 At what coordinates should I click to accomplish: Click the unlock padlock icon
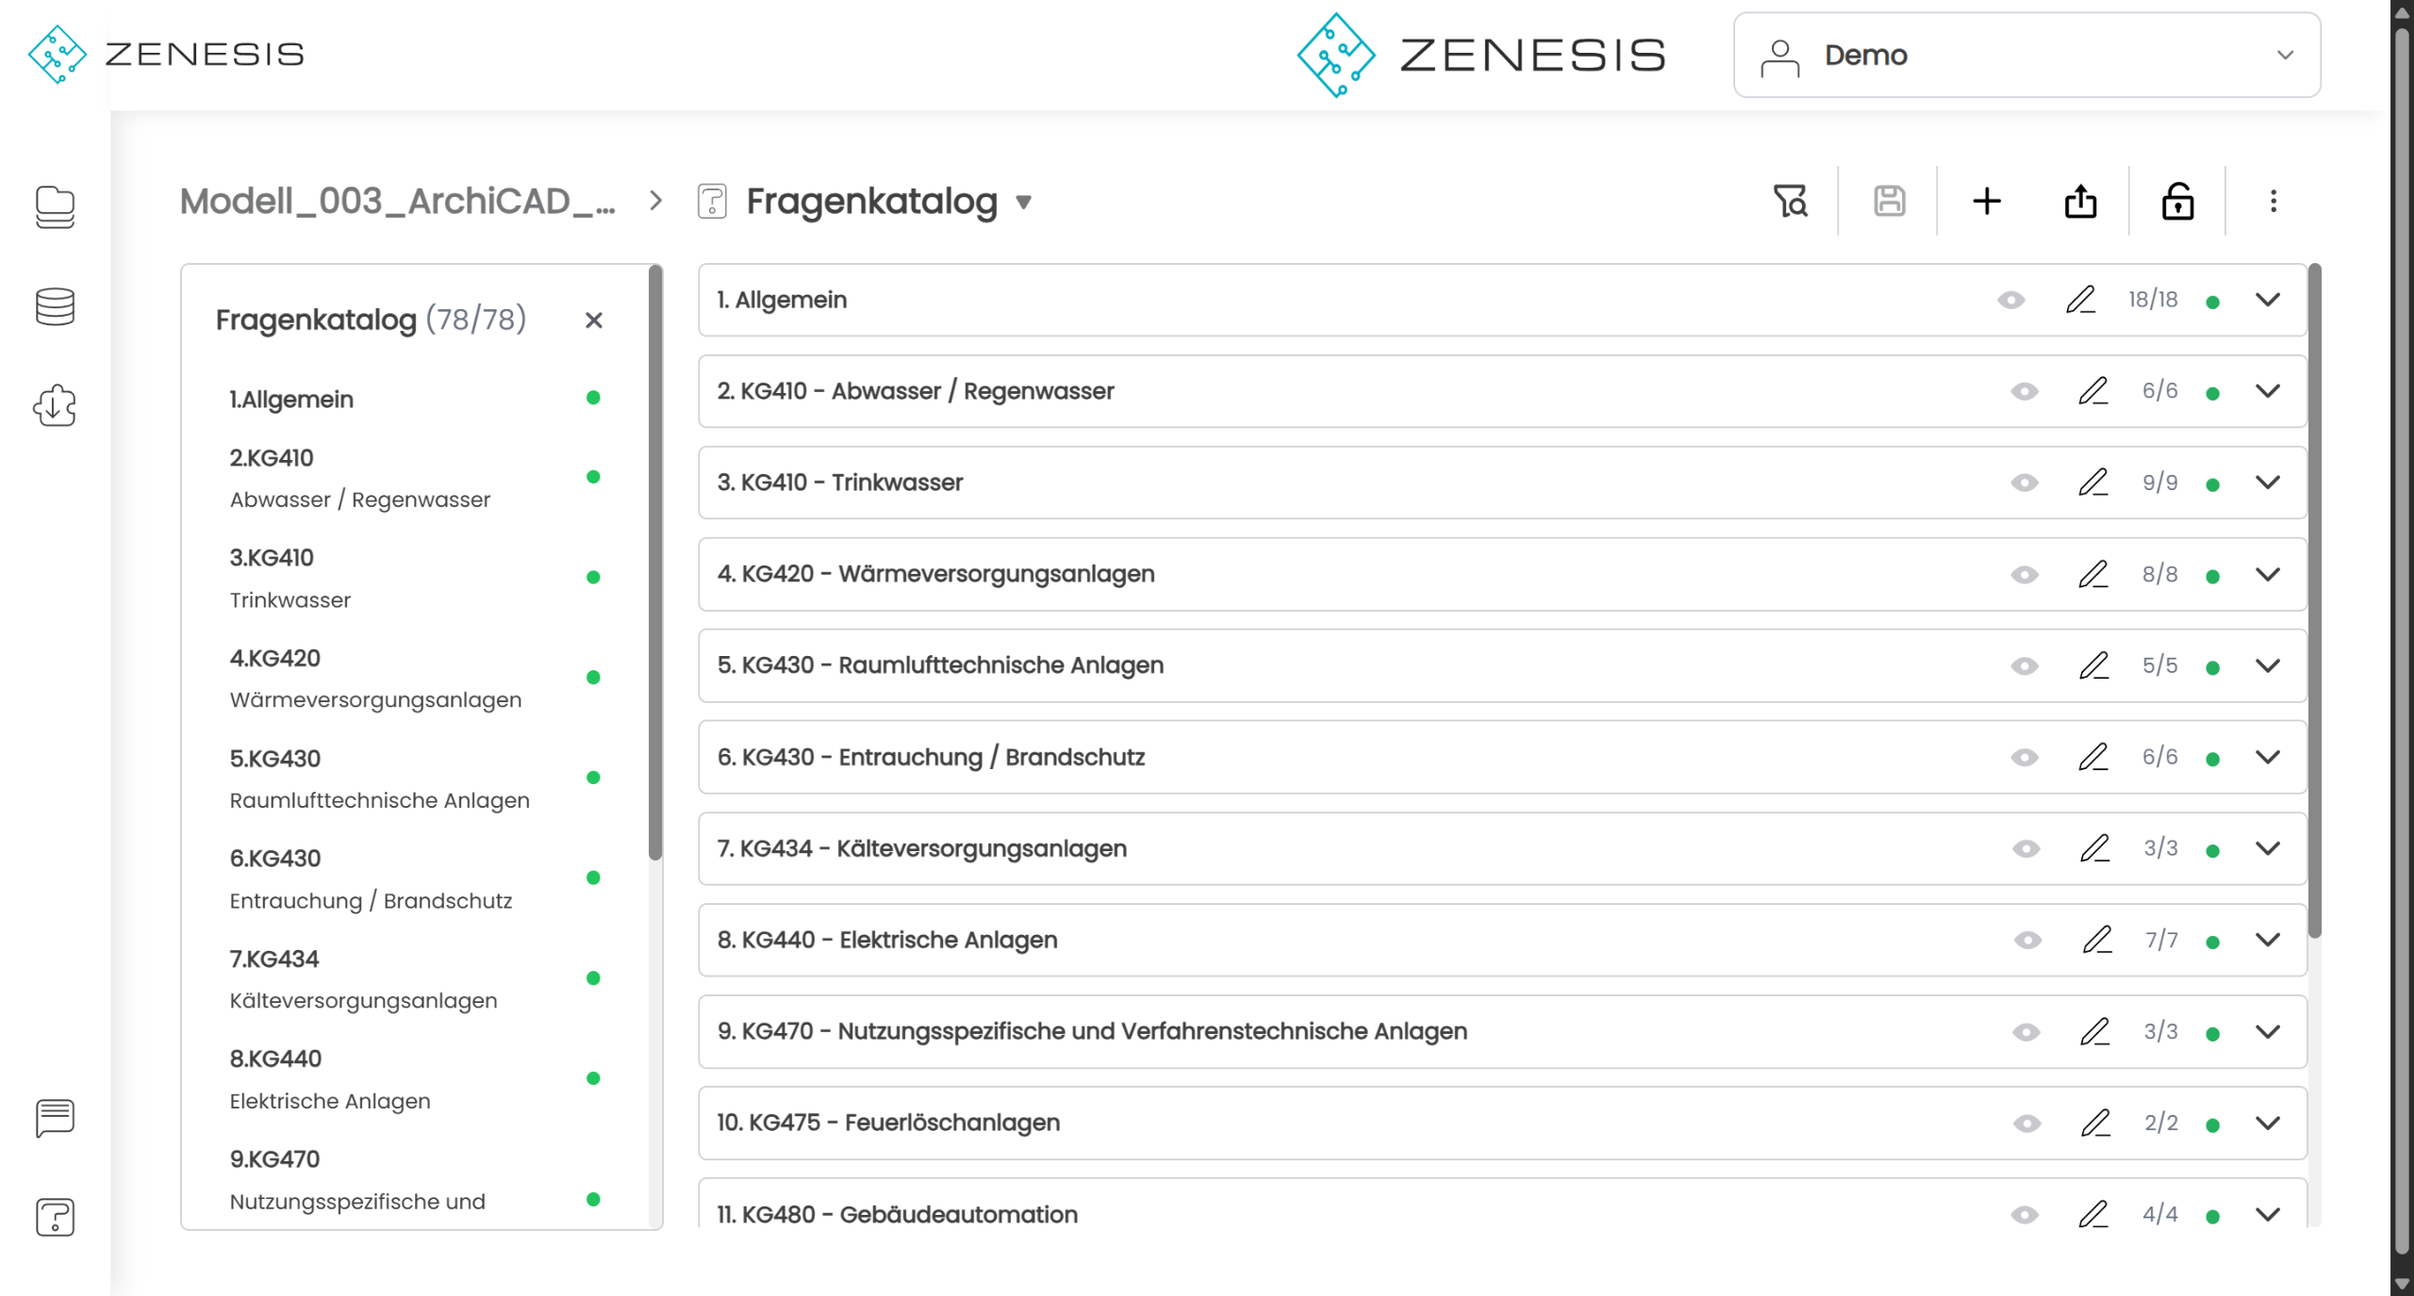click(x=2177, y=201)
